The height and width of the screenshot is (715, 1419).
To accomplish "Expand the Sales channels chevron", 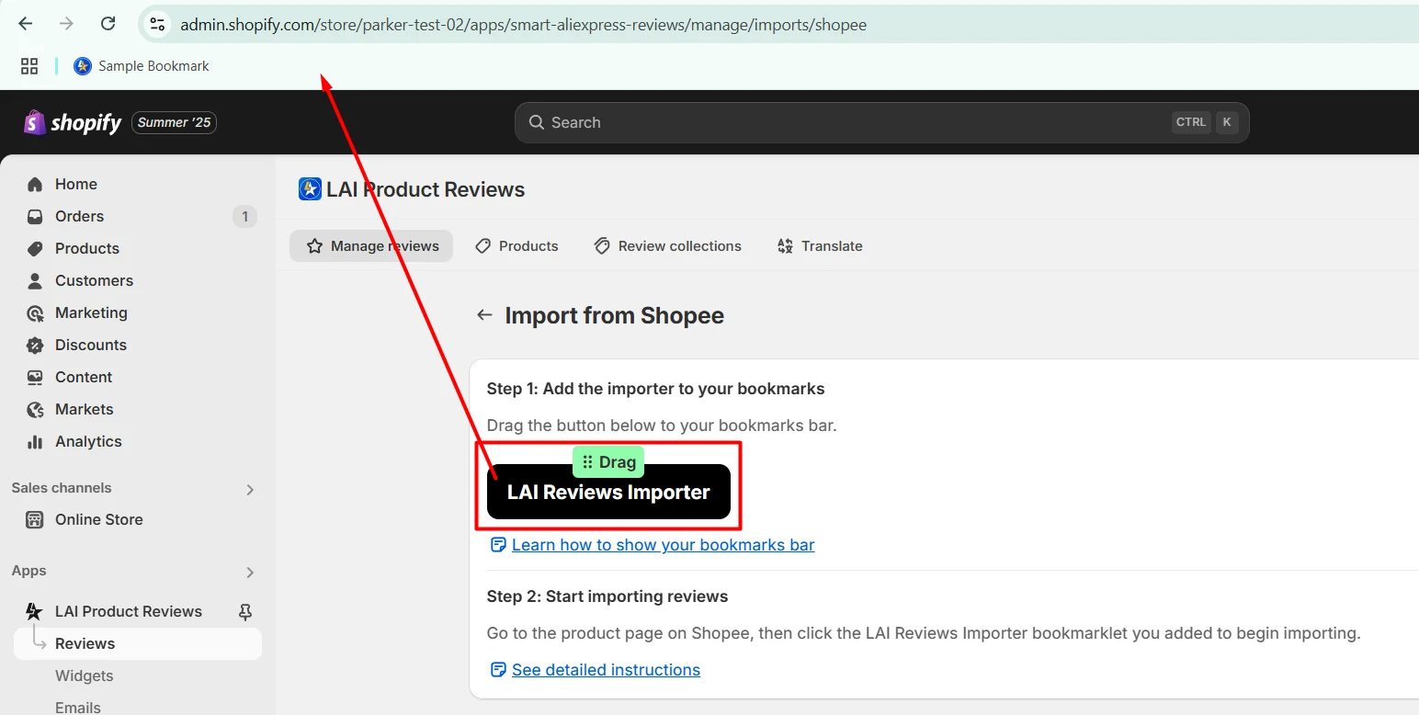I will [250, 490].
